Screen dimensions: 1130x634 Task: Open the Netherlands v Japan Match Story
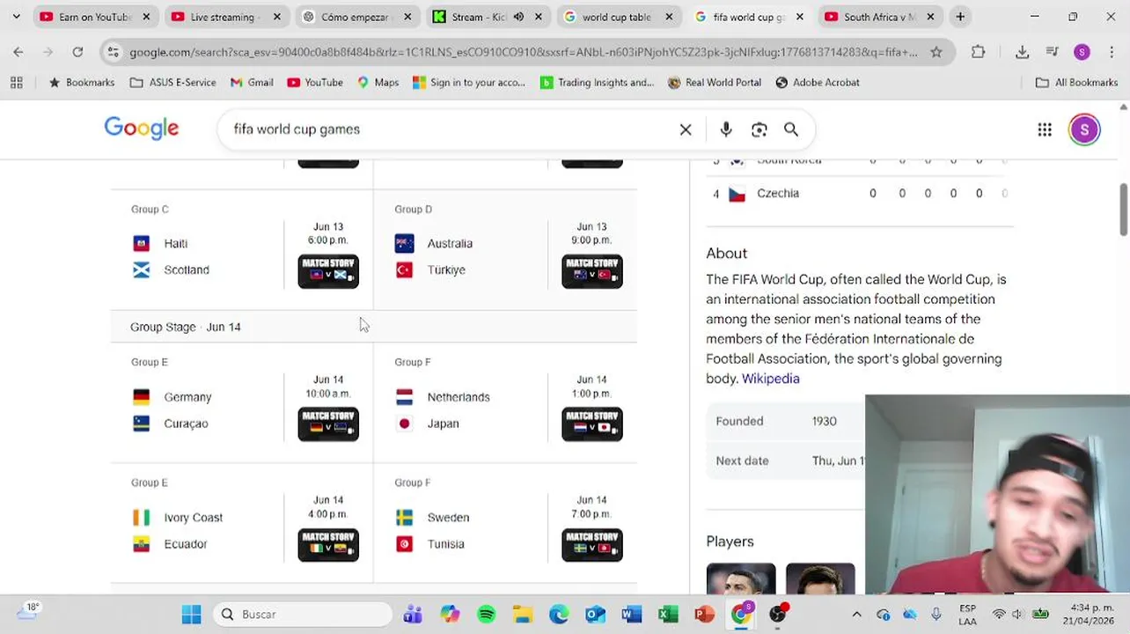click(x=592, y=424)
